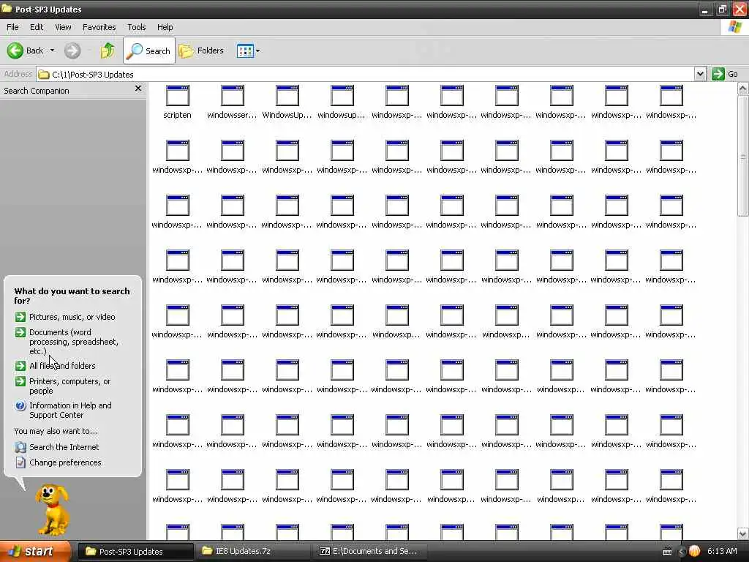
Task: Click Search the Internet
Action: [x=57, y=447]
